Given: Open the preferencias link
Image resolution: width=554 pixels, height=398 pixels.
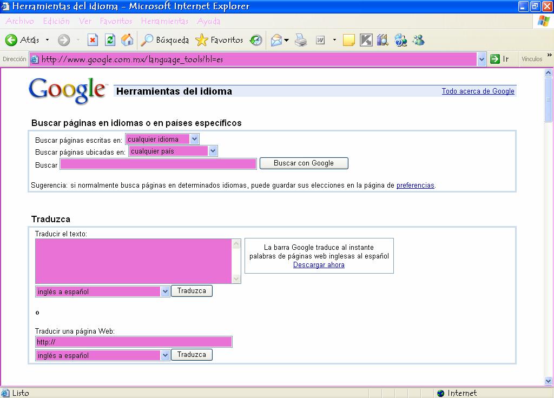Looking at the screenshot, I should pyautogui.click(x=415, y=185).
